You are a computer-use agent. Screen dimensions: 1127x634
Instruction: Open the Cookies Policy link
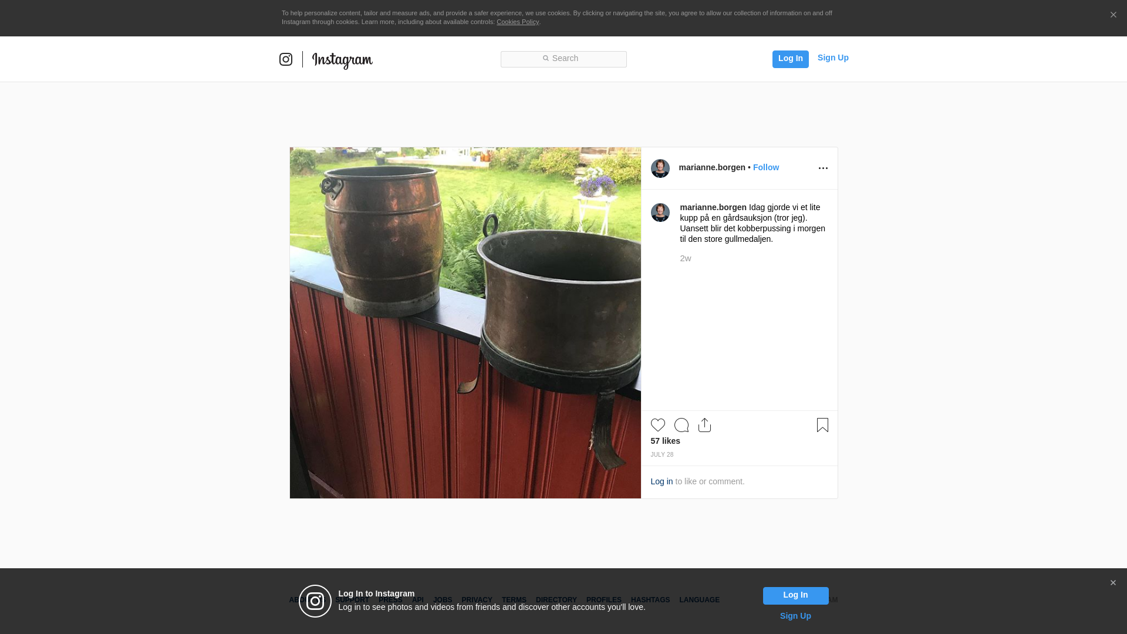[x=518, y=22]
